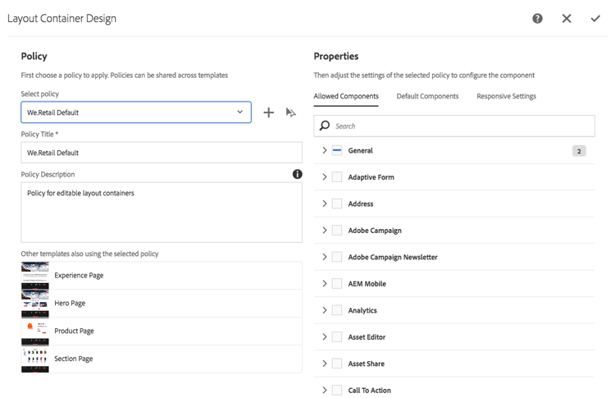Expand the AEM Mobile group
Screen dimensions: 615x398
pyautogui.click(x=325, y=284)
